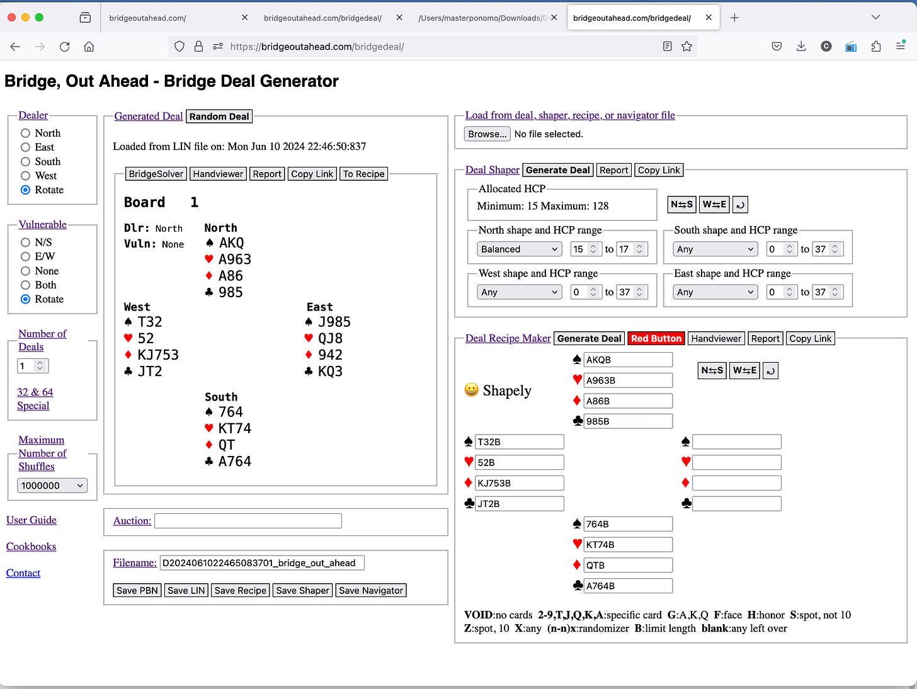Select North as dealer

click(25, 133)
